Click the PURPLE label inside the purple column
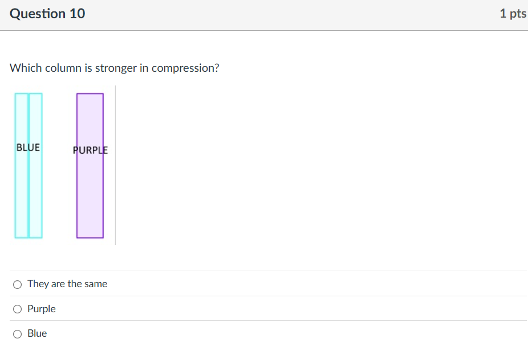Screen dimensions: 528x347 pyautogui.click(x=90, y=150)
